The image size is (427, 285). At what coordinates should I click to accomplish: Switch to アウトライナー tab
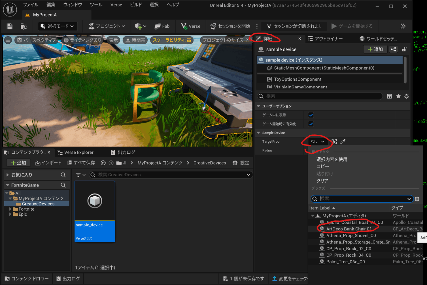(x=325, y=39)
